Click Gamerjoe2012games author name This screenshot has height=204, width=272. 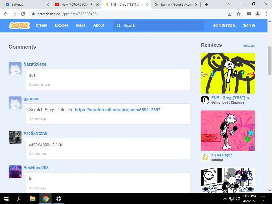(228, 103)
